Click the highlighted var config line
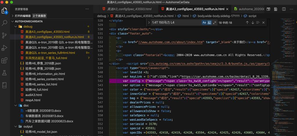The image size is (297, 136). [x=189, y=81]
